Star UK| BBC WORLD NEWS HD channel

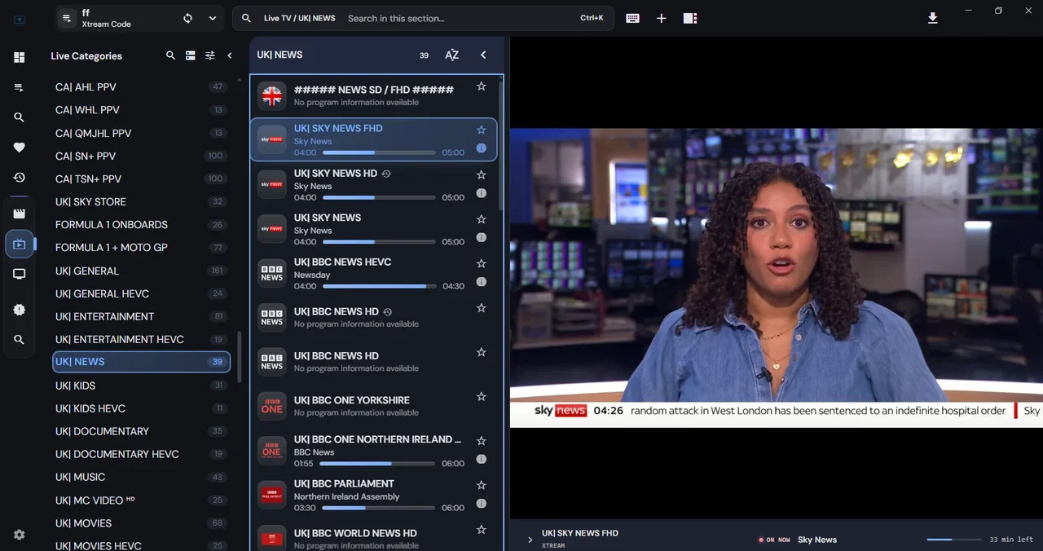pyautogui.click(x=481, y=530)
